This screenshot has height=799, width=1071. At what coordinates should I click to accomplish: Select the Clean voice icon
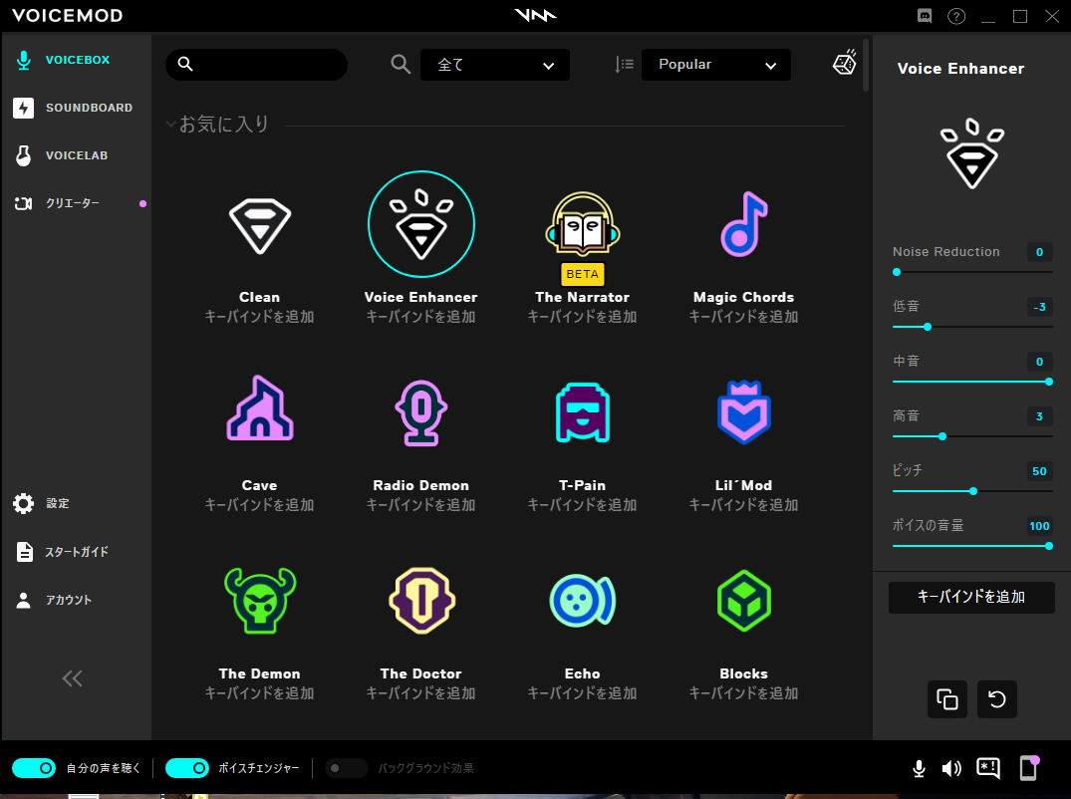pos(260,226)
